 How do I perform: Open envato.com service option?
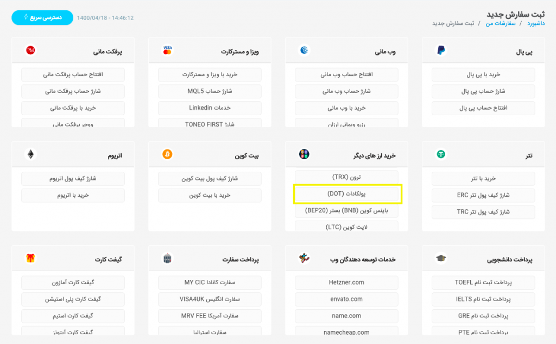[346, 299]
